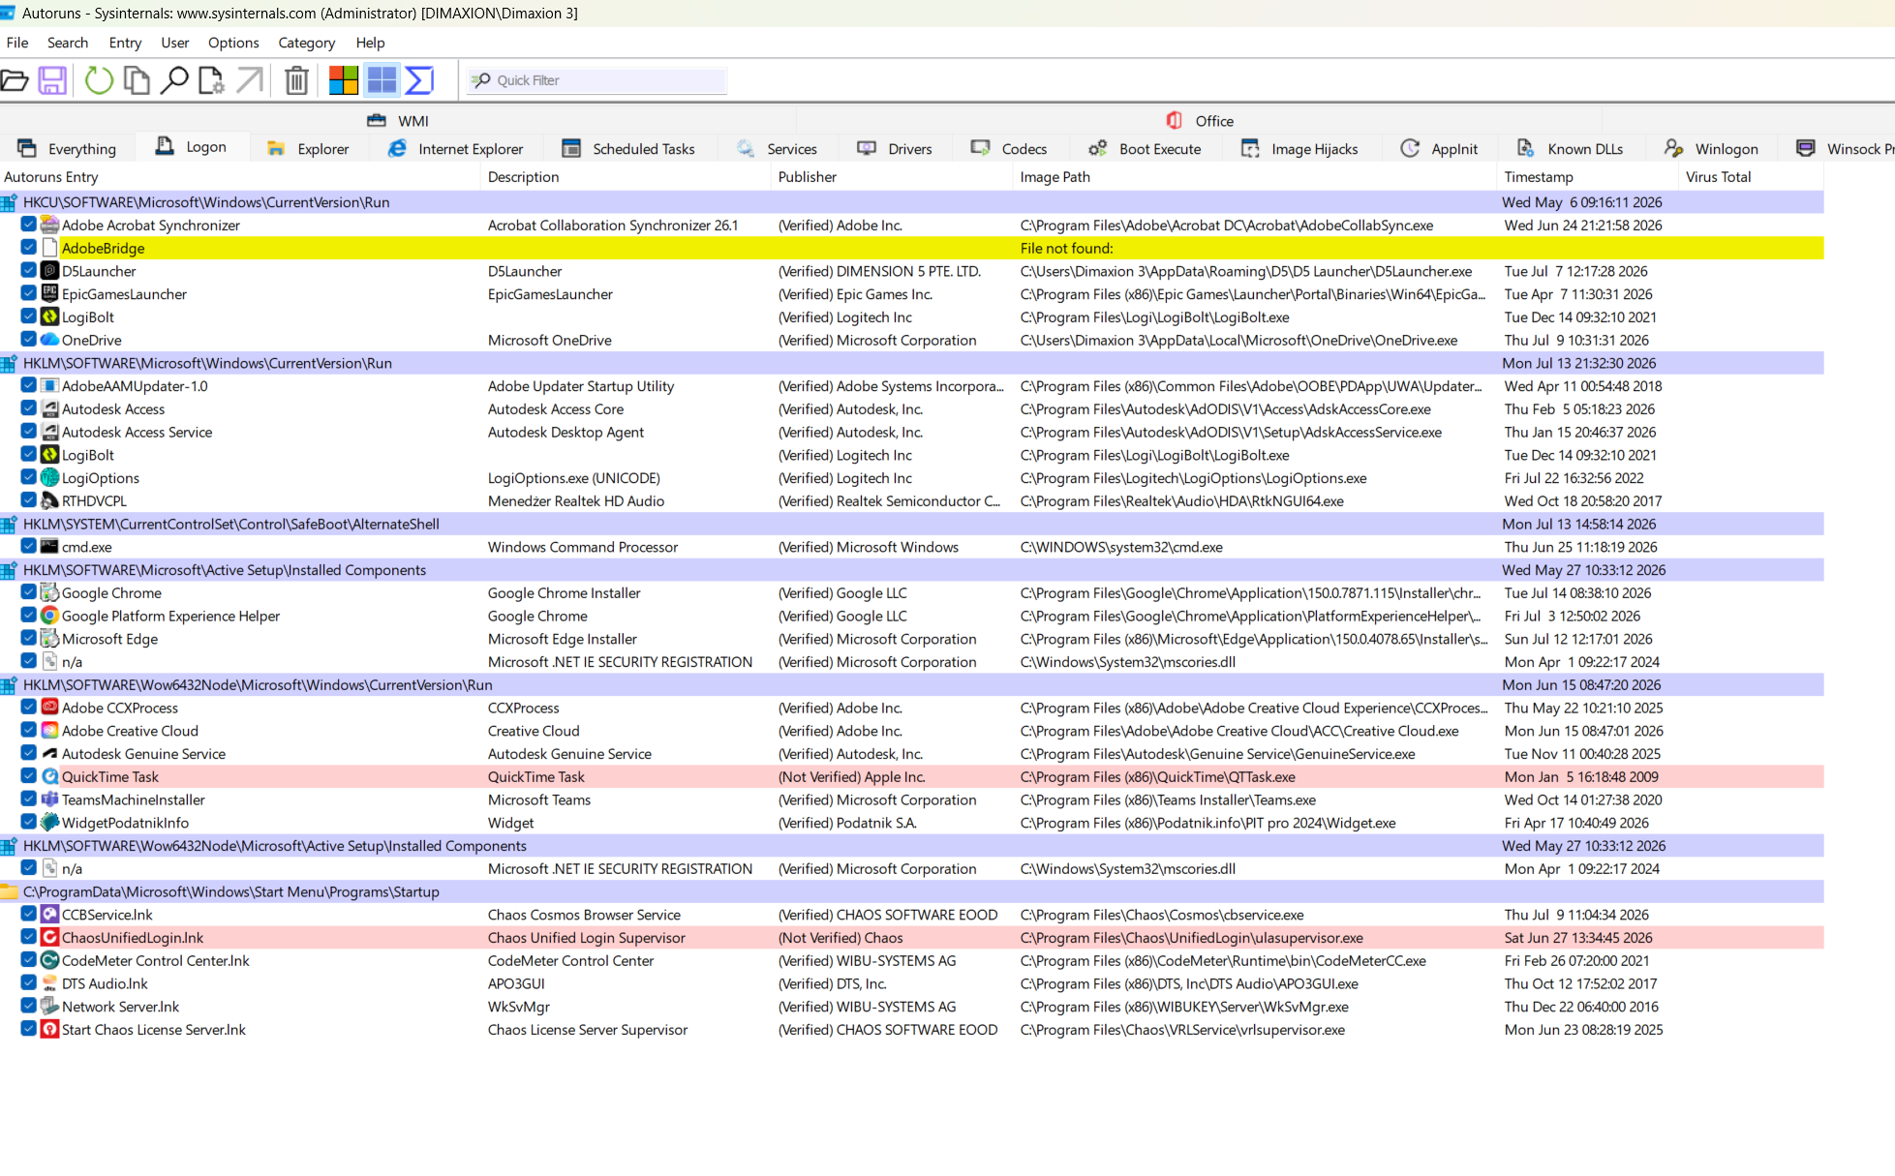Open the Image Hijacks tab
The image size is (1895, 1176).
1299,148
